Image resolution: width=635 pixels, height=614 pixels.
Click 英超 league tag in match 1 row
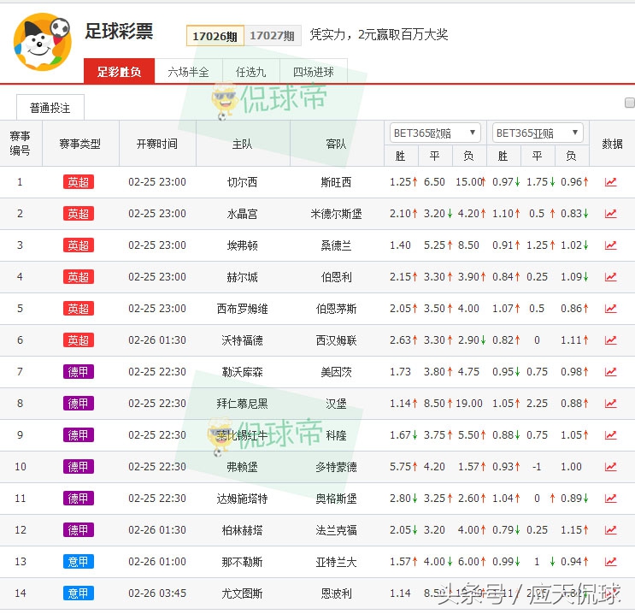coord(79,182)
